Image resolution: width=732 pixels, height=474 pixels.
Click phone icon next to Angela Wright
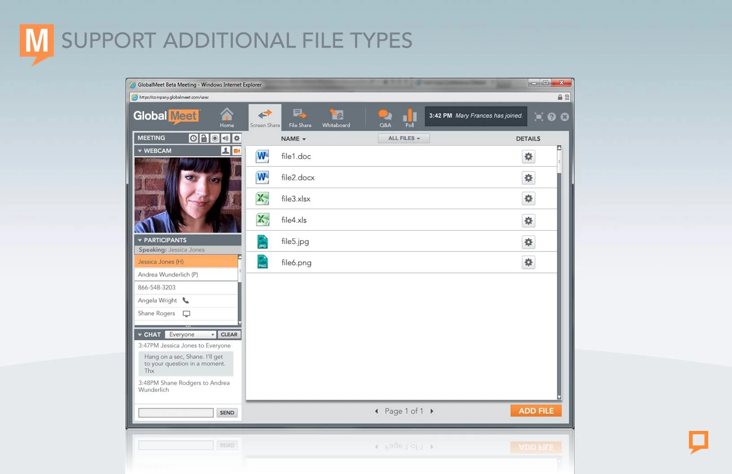tap(186, 301)
